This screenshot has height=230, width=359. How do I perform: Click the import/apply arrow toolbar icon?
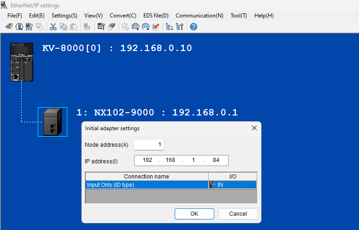pos(9,27)
